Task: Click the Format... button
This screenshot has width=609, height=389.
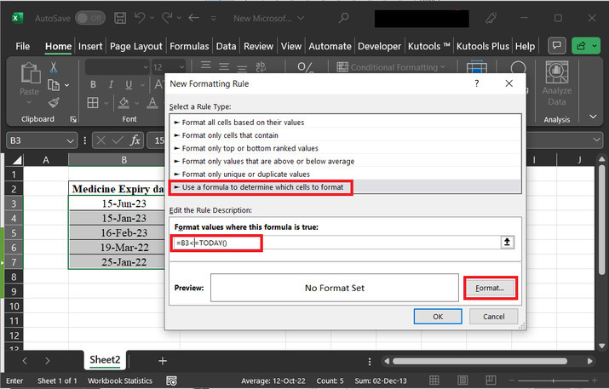Action: 490,288
